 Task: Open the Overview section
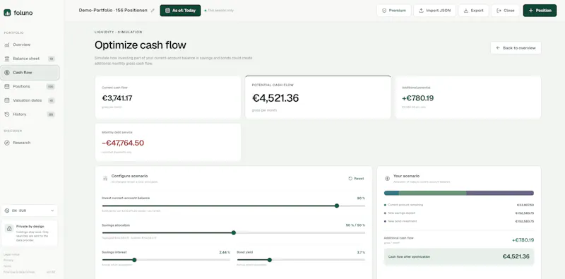[x=30, y=44]
